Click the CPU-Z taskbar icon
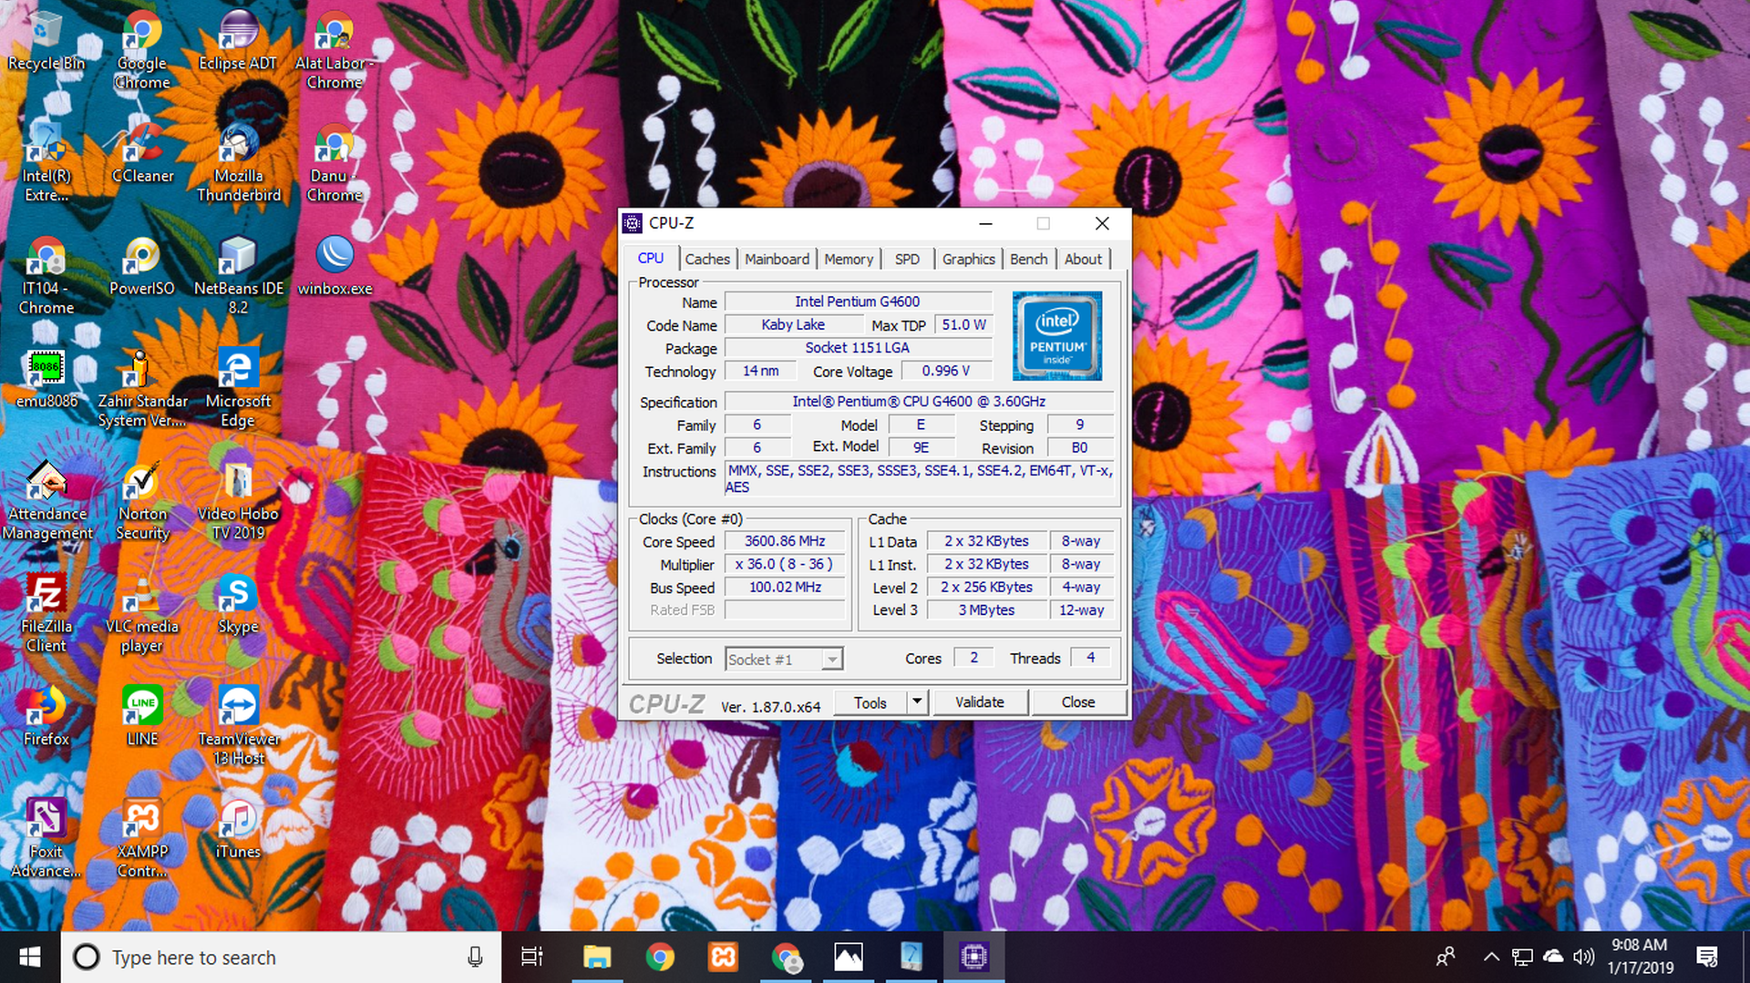1750x983 pixels. tap(973, 957)
